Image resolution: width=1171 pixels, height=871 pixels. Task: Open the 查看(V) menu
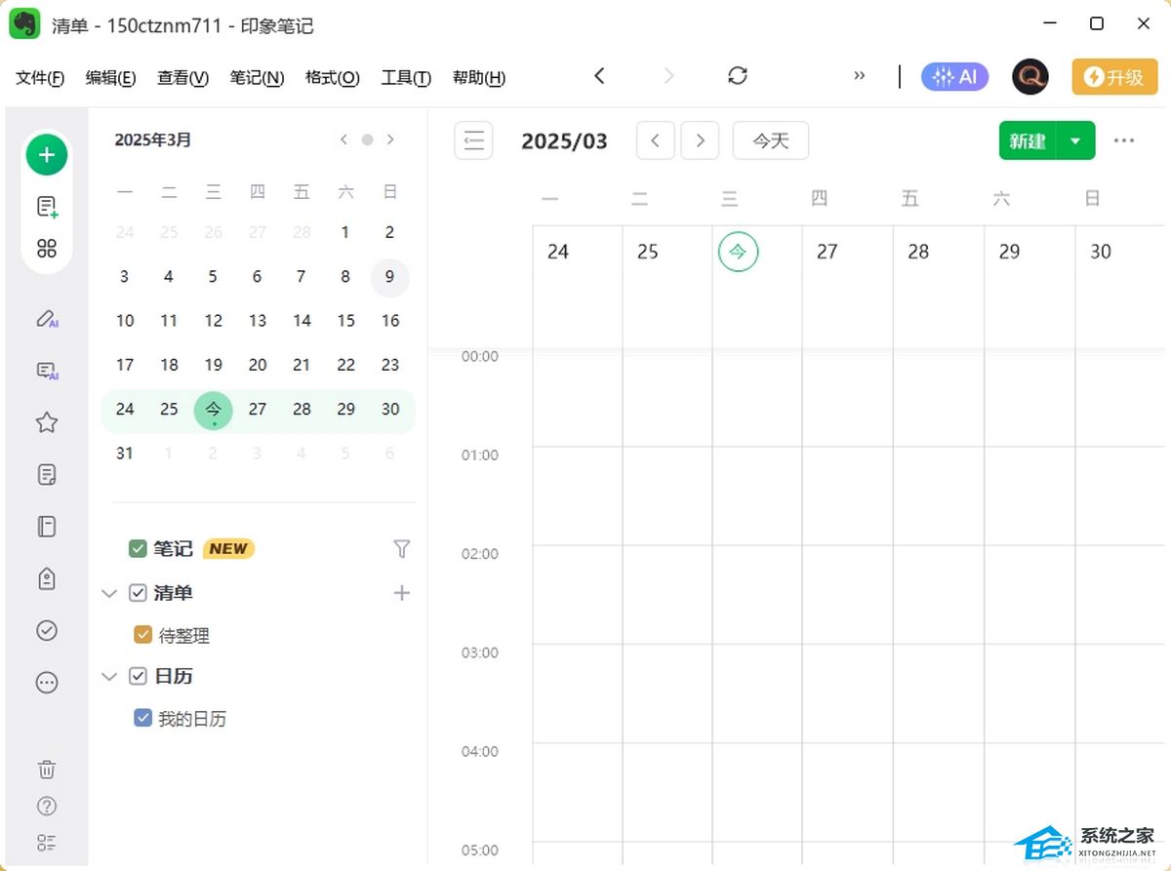pos(182,78)
